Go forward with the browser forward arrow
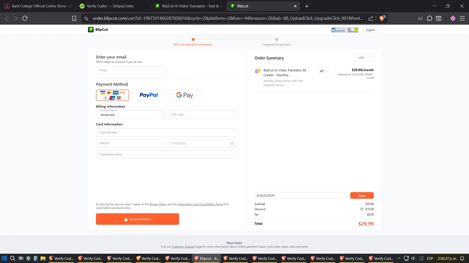Viewport: 469px width, 263px height. [x=16, y=18]
